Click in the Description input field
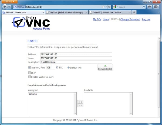The image size is (162, 125). (76, 62)
